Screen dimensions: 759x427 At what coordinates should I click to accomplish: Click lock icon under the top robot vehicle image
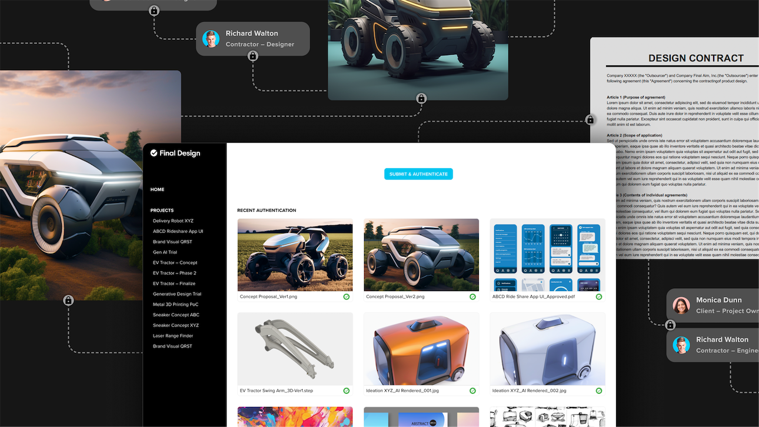pyautogui.click(x=421, y=98)
